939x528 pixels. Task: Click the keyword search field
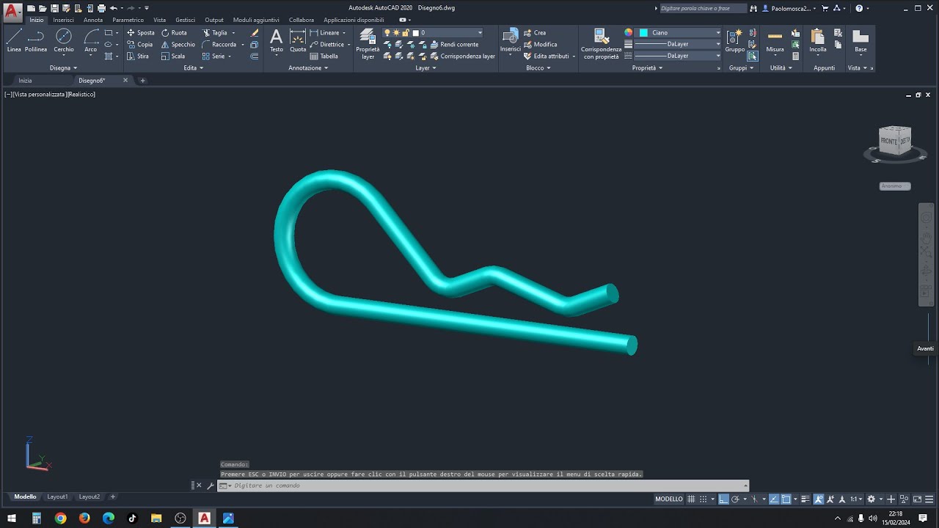pos(703,8)
